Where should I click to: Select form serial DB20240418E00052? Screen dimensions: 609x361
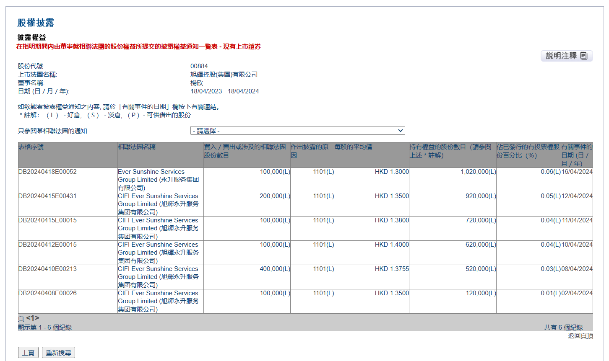pos(47,172)
